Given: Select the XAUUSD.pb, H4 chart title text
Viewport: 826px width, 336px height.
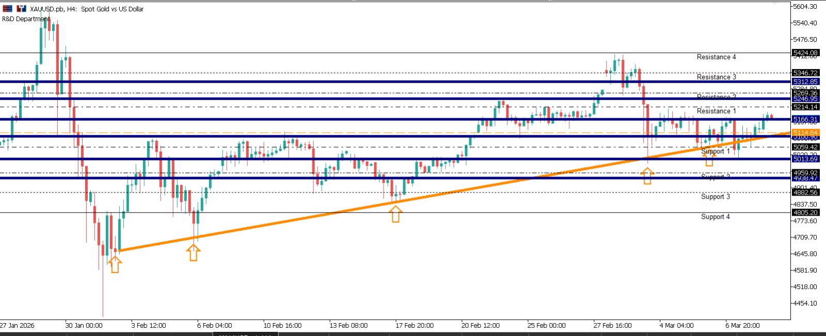Looking at the screenshot, I should 87,9.
